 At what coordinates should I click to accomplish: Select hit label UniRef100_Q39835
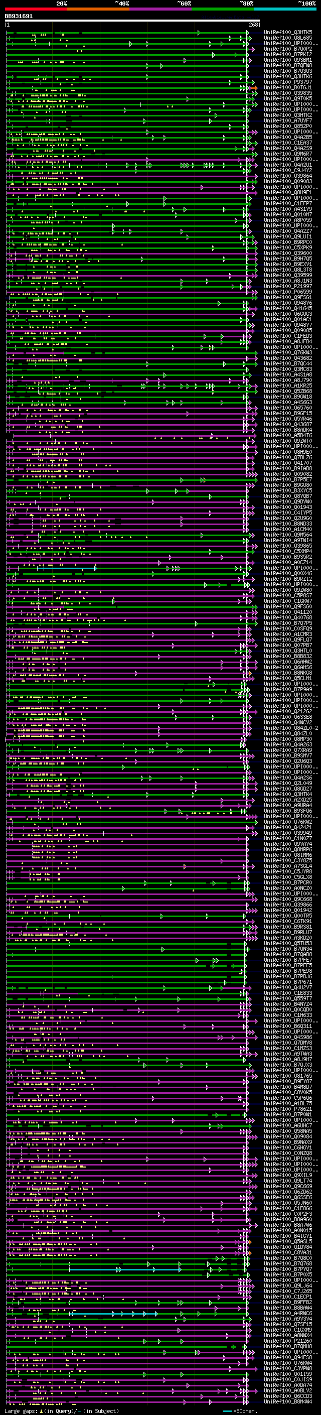point(288,93)
